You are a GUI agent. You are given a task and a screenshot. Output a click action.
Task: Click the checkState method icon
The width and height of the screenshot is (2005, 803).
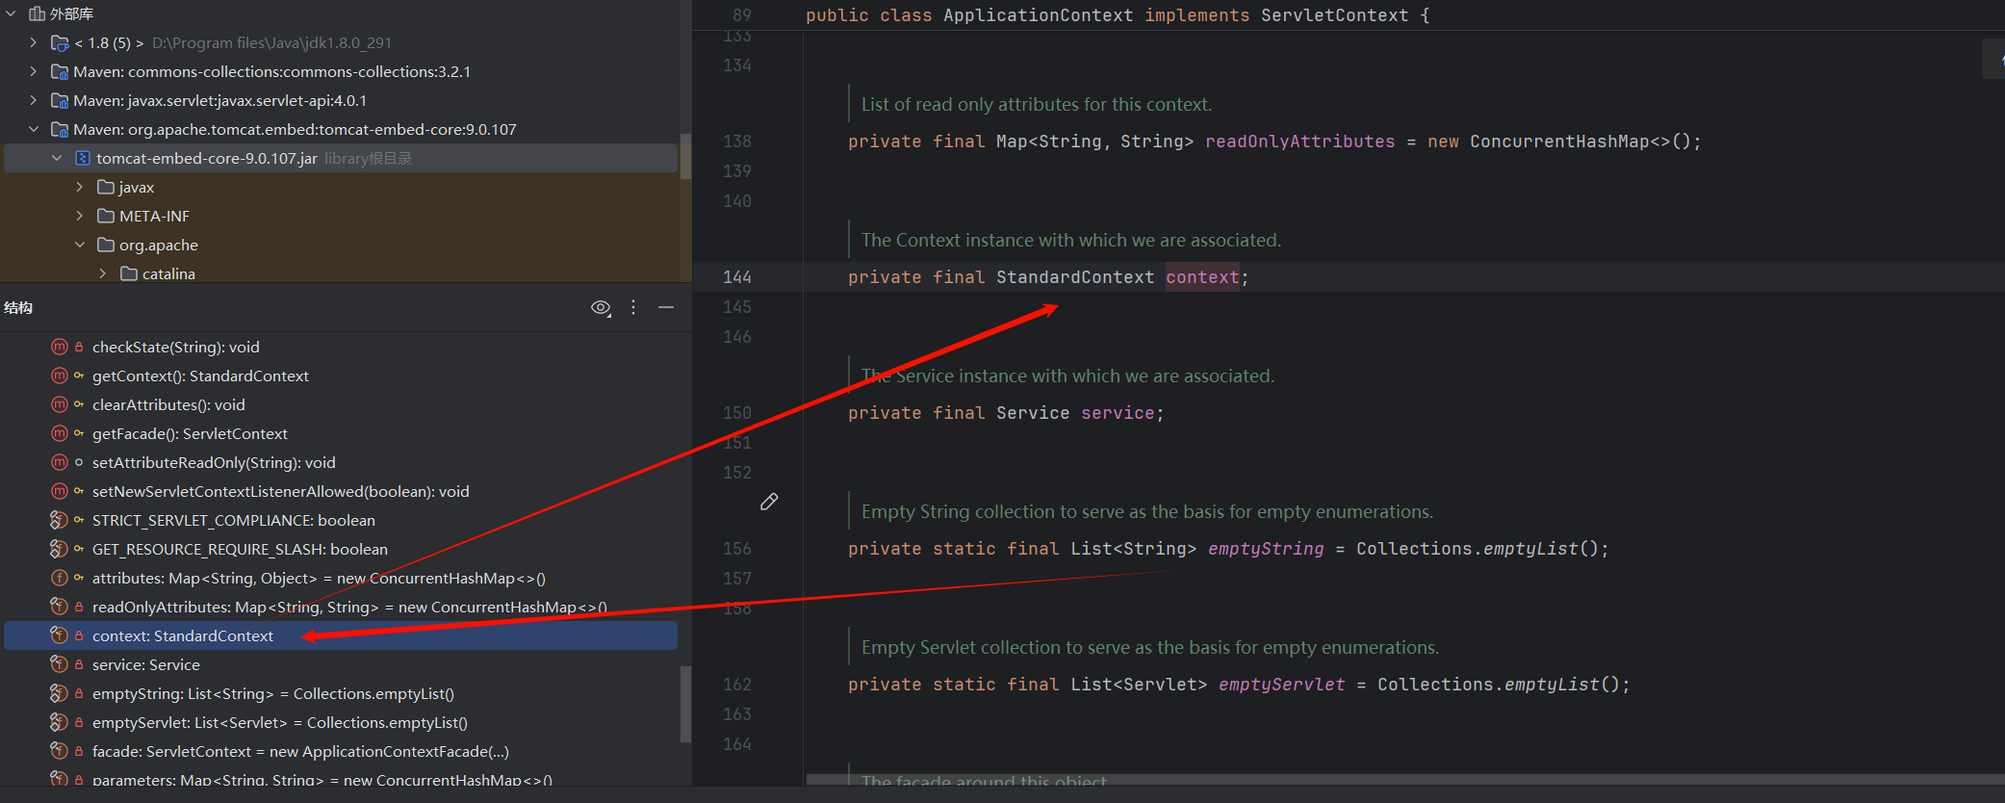[60, 347]
